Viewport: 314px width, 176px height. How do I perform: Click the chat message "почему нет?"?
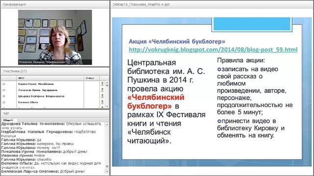coord(30,148)
